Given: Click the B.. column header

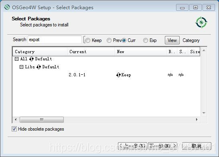Looking at the screenshot, I should click(172, 52).
